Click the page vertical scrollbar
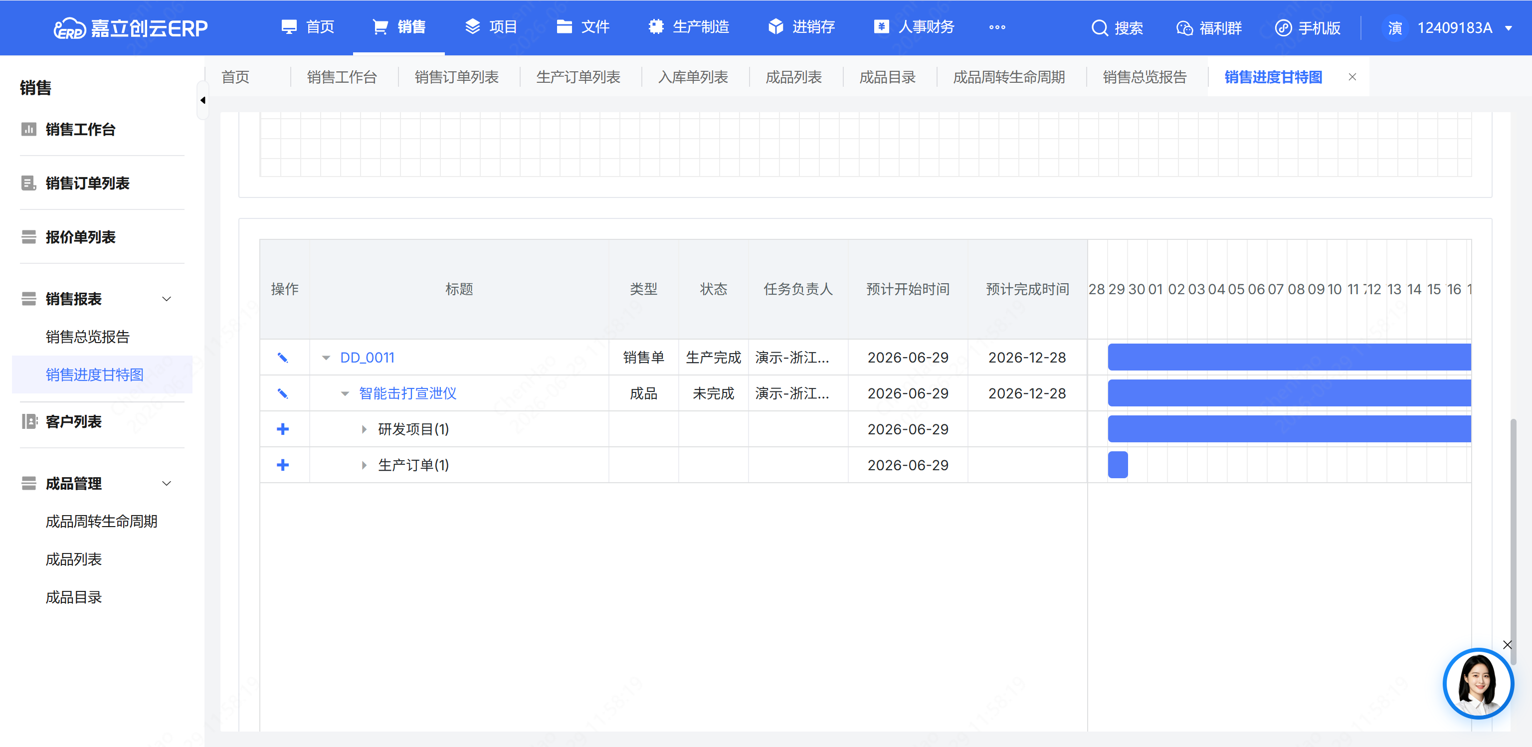1532x747 pixels. (1513, 542)
